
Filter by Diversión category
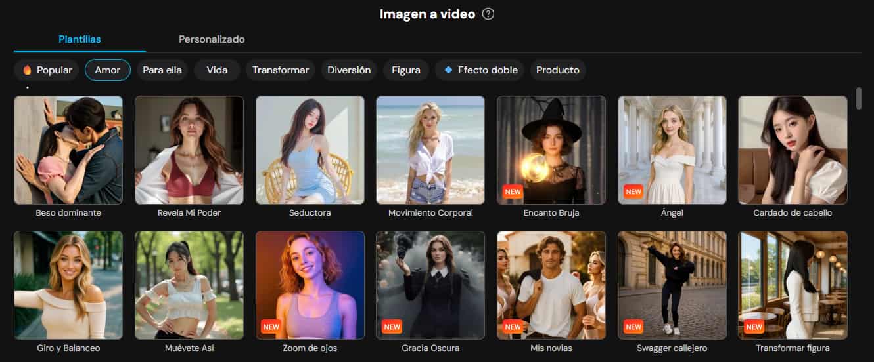349,70
